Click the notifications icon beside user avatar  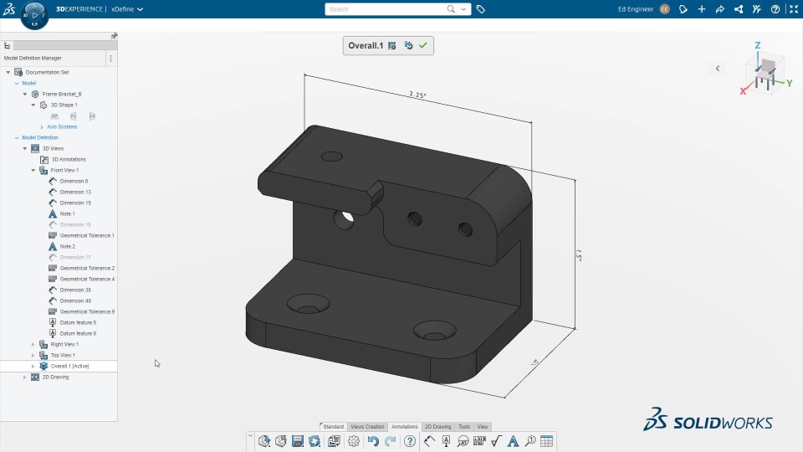pos(683,9)
